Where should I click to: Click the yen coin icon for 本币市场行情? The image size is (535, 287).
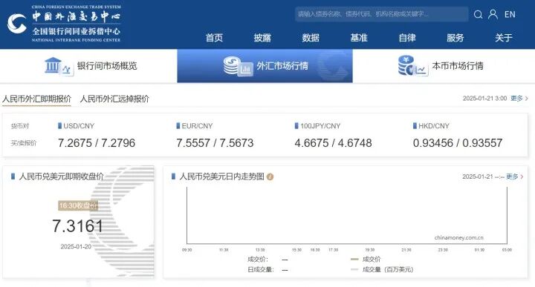pyautogui.click(x=413, y=66)
